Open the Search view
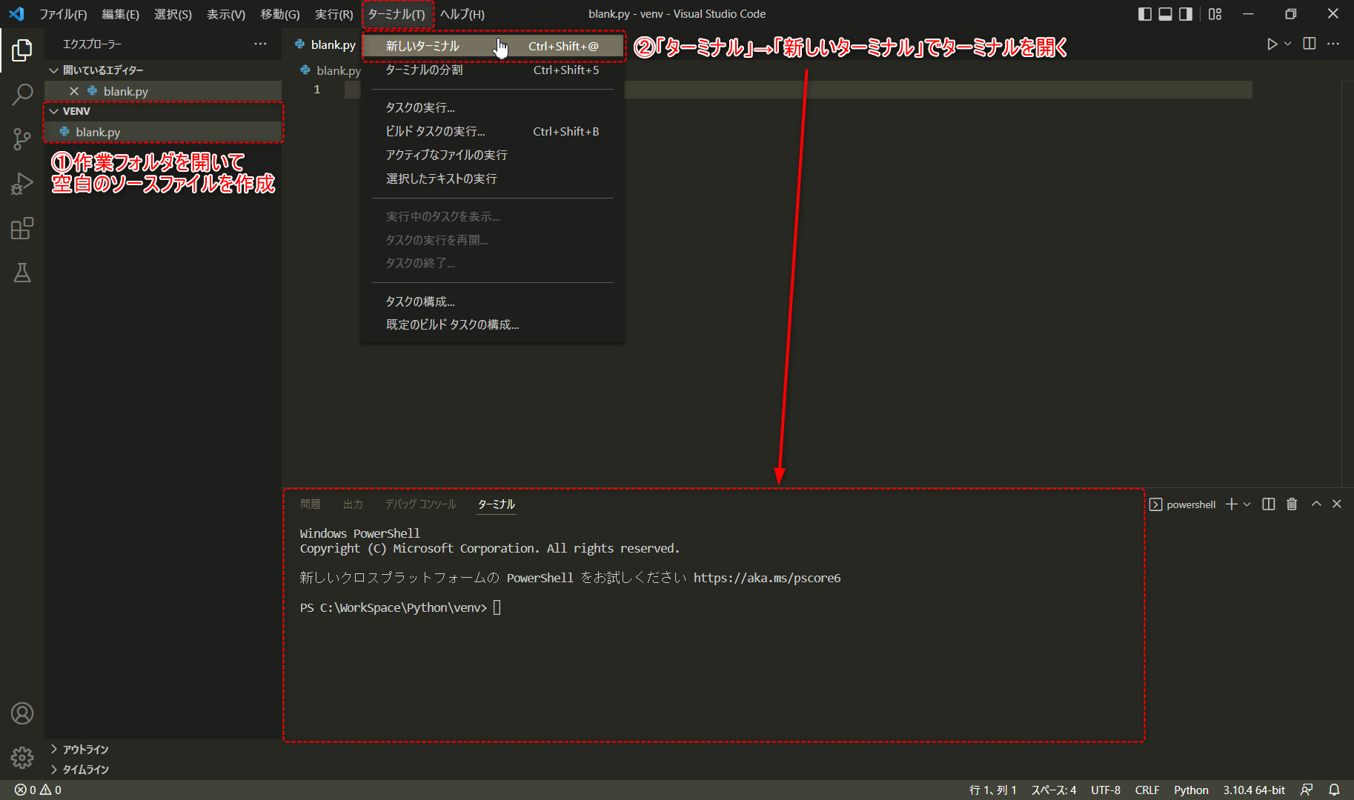 pyautogui.click(x=22, y=95)
